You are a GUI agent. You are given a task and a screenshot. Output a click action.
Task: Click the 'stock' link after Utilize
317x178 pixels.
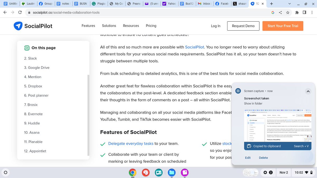pyautogui.click(x=227, y=143)
